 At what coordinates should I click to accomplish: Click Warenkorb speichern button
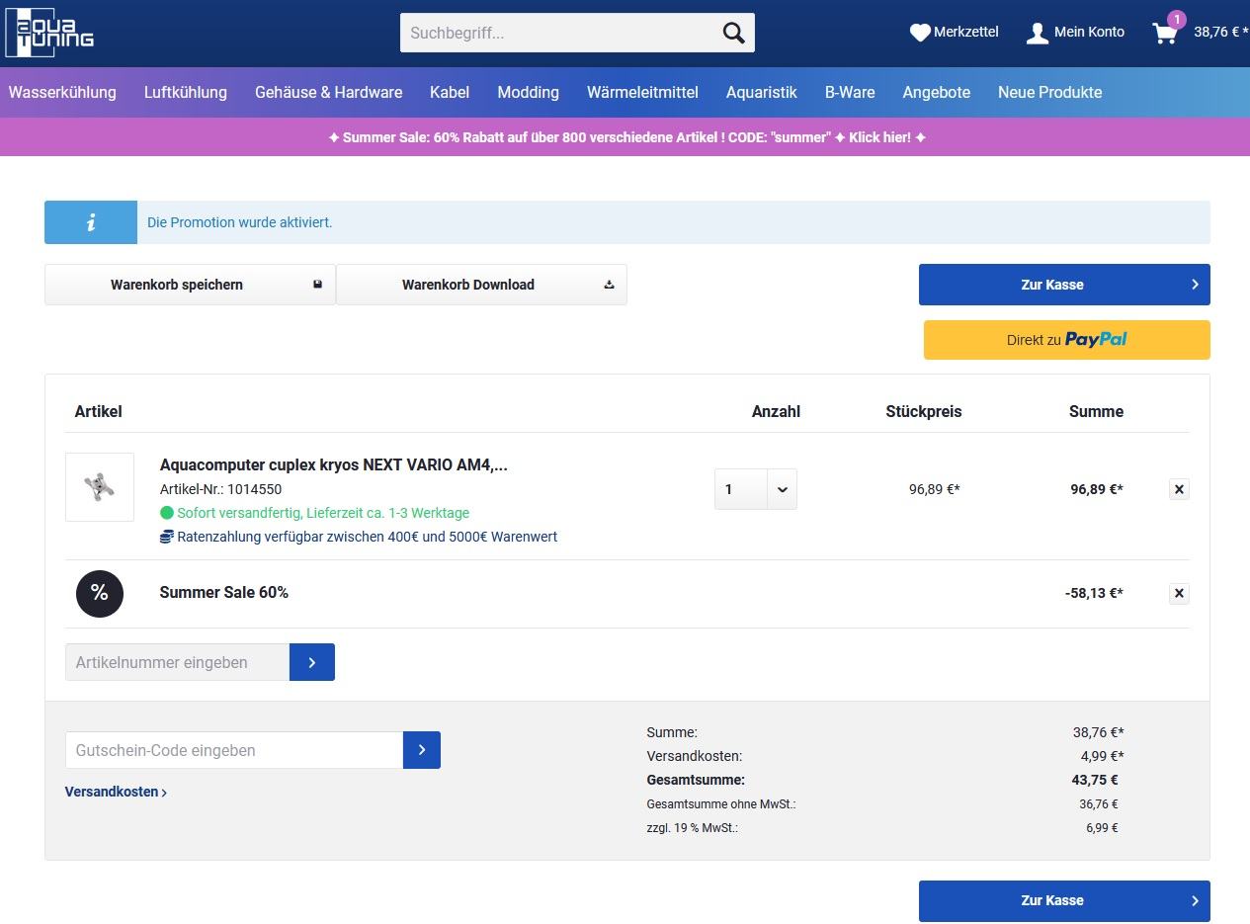191,285
